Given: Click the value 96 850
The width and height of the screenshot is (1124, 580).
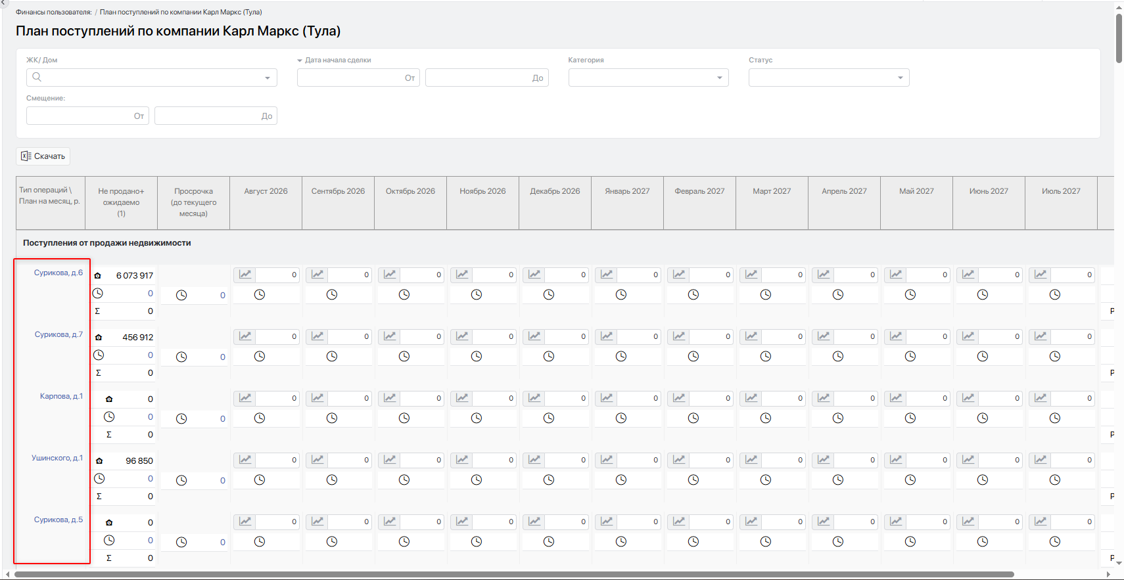Looking at the screenshot, I should 139,461.
